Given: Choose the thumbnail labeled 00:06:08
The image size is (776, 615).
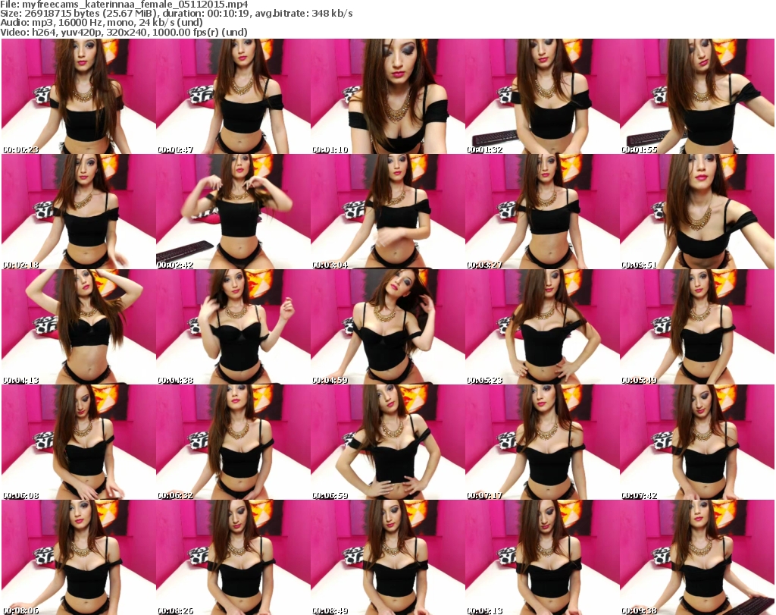Looking at the screenshot, I should tap(78, 442).
